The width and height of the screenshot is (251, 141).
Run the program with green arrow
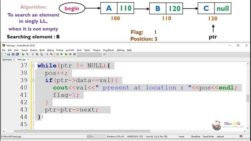click(x=62, y=54)
